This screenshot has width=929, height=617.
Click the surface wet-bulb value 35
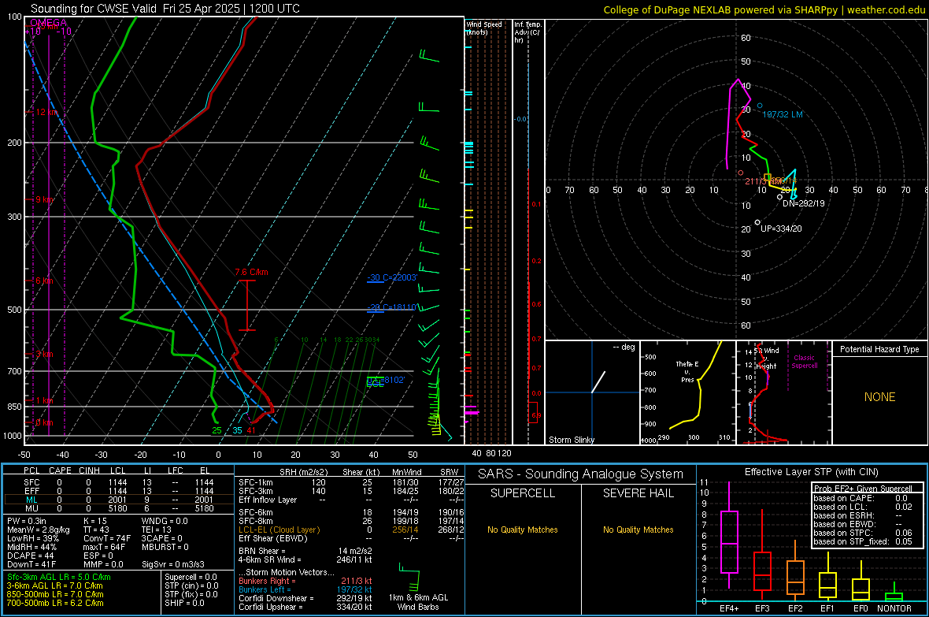tap(237, 431)
